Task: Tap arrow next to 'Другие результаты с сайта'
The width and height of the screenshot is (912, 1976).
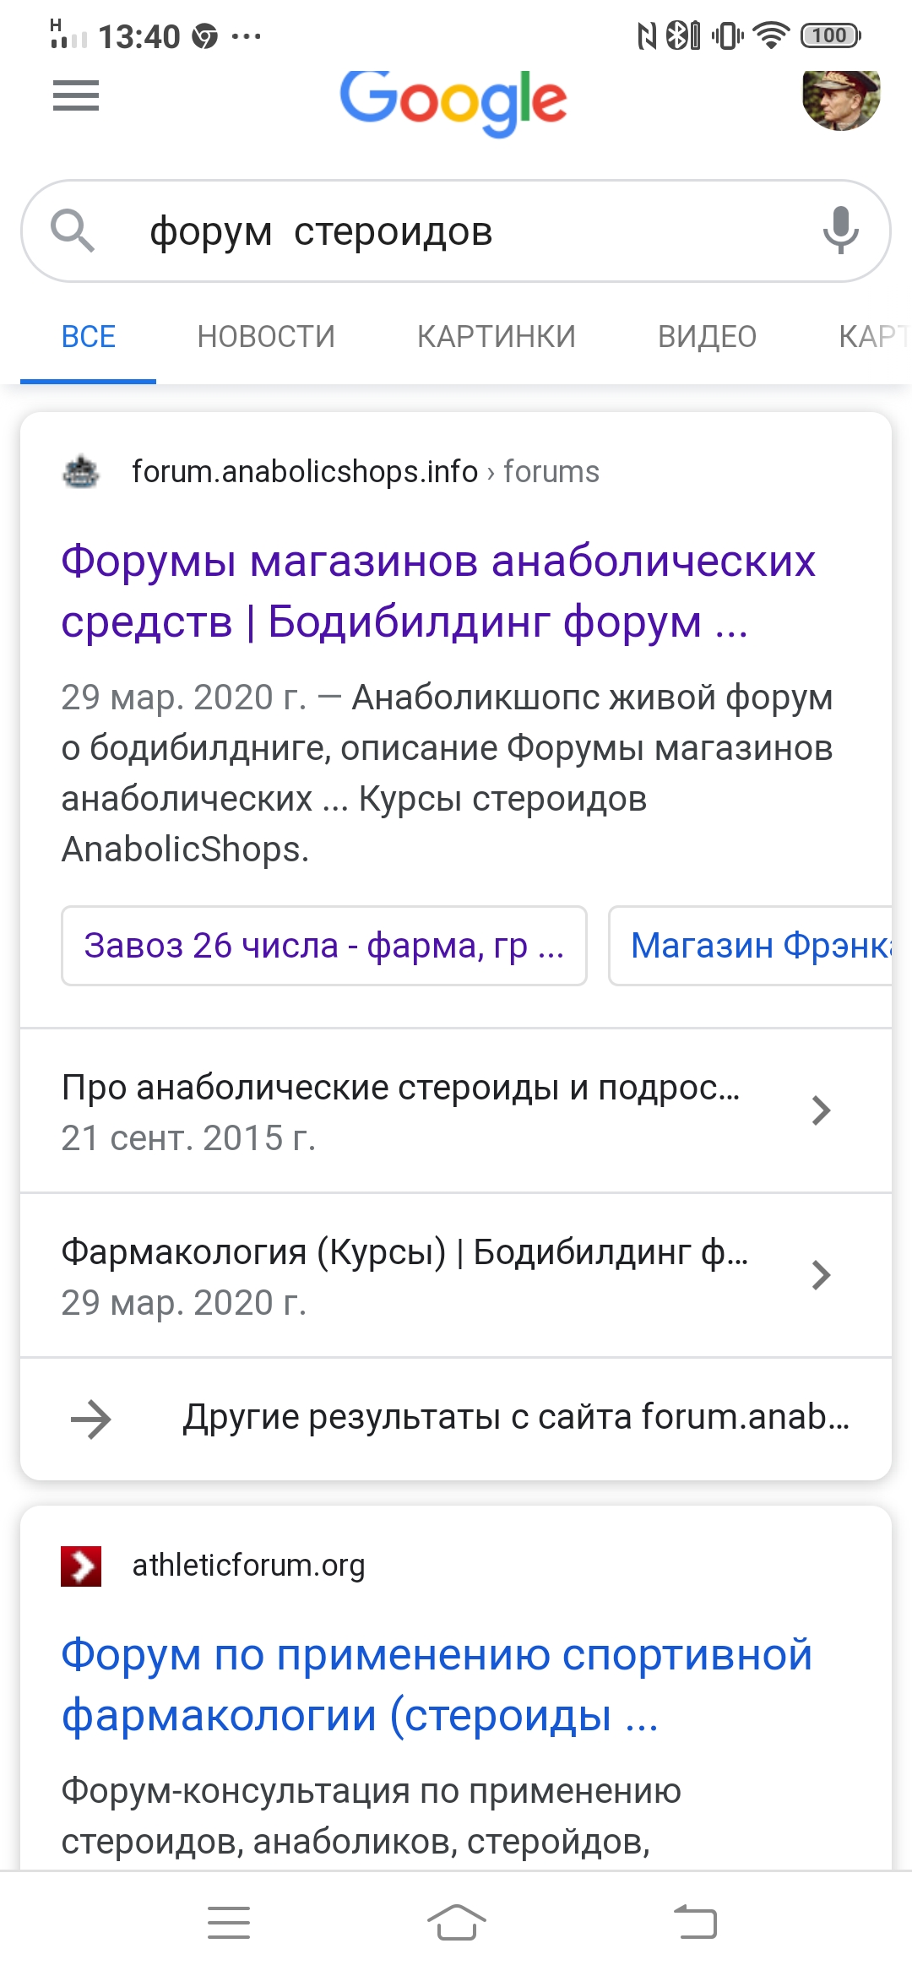Action: coord(91,1419)
